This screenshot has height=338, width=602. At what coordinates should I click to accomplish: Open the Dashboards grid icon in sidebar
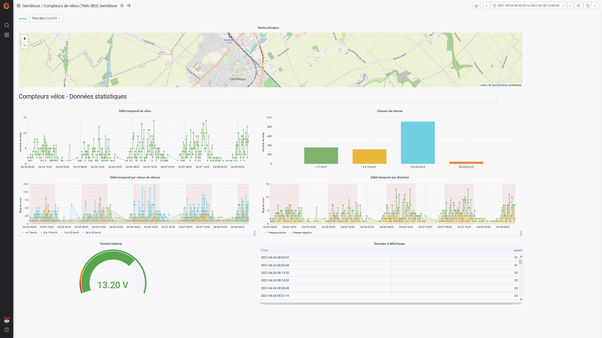(7, 35)
